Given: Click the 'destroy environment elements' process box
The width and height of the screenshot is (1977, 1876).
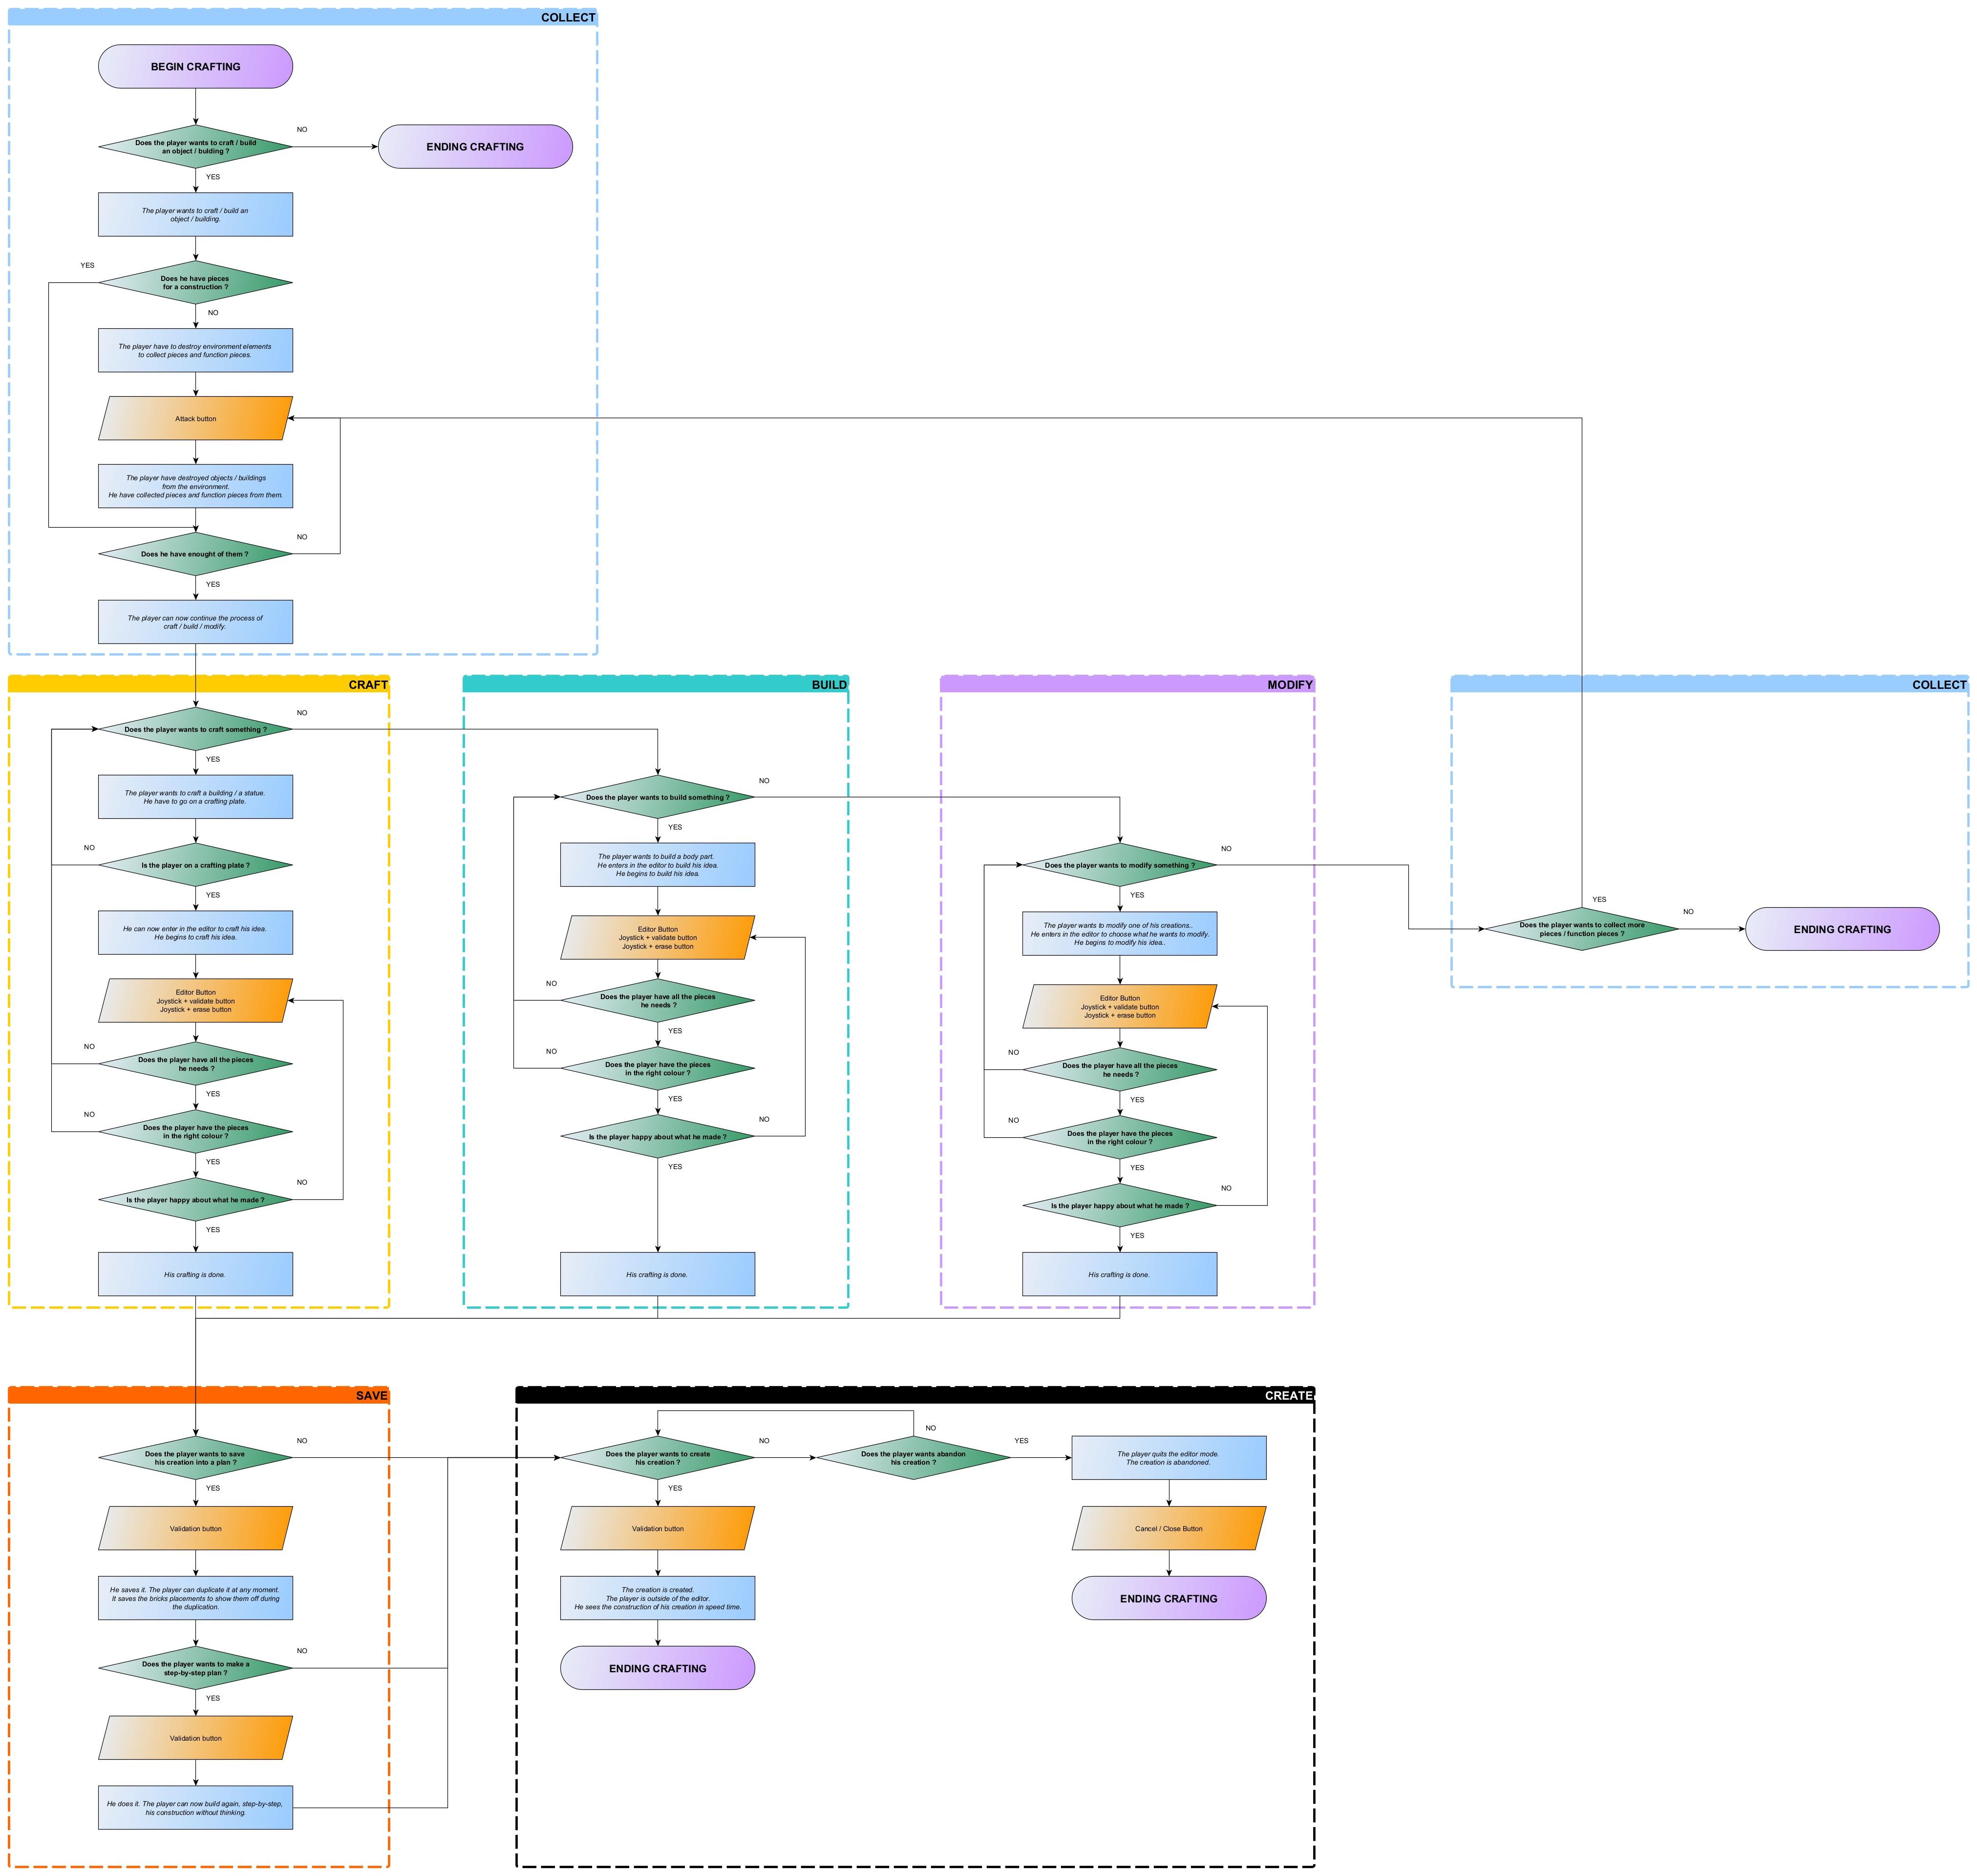Looking at the screenshot, I should point(195,351).
